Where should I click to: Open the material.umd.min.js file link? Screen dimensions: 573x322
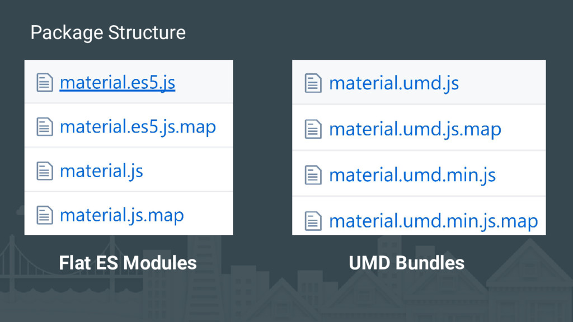412,176
